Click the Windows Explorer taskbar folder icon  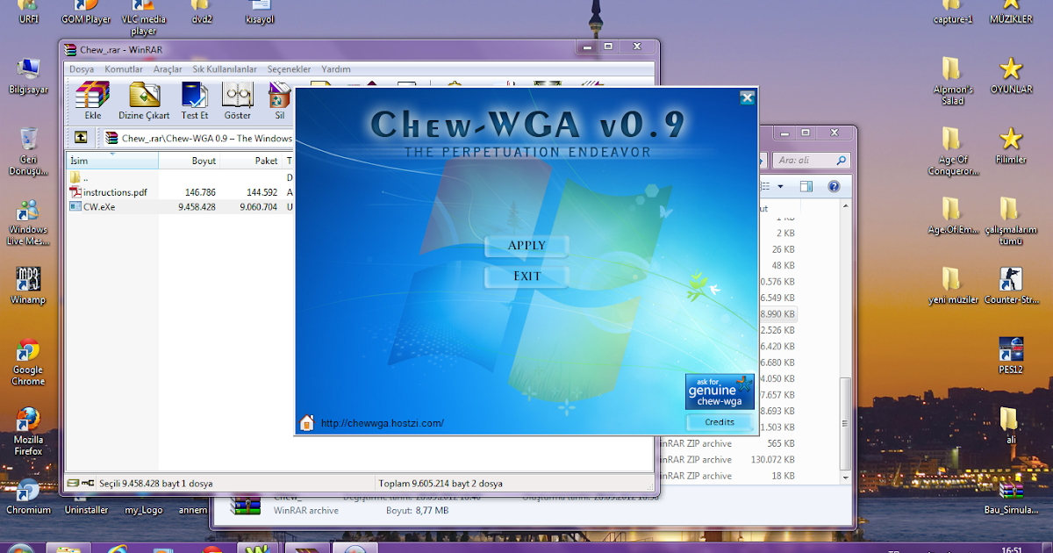click(68, 549)
